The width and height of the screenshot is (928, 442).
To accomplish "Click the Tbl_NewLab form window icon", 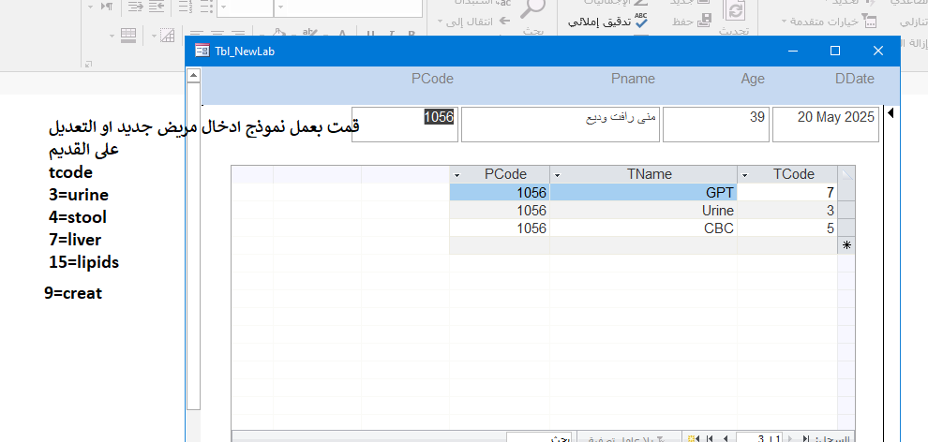I will [x=202, y=51].
